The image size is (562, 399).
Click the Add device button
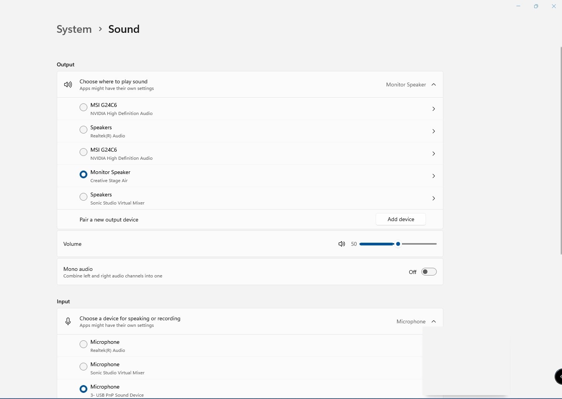click(x=401, y=219)
